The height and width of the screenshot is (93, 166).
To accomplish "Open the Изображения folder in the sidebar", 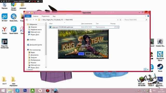I will [x=35, y=60].
